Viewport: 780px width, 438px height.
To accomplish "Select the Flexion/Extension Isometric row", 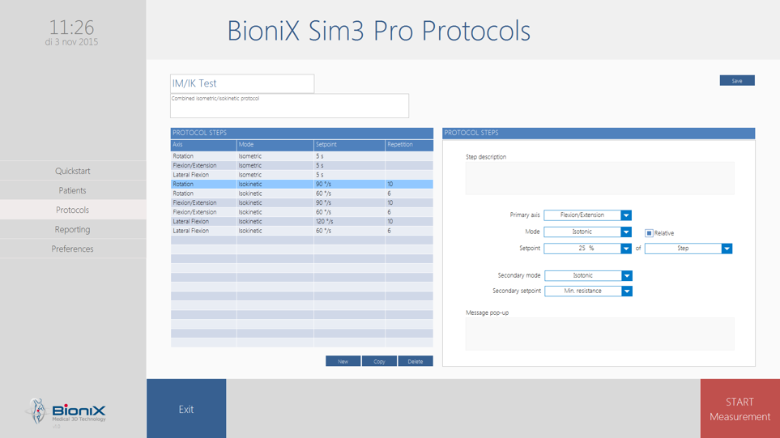I will click(x=302, y=165).
